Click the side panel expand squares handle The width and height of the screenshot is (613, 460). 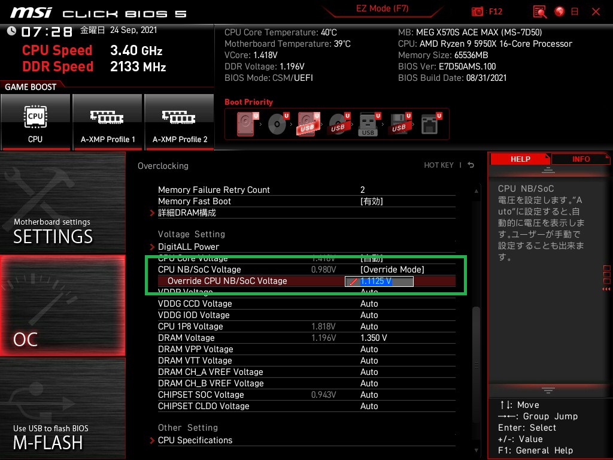click(606, 278)
